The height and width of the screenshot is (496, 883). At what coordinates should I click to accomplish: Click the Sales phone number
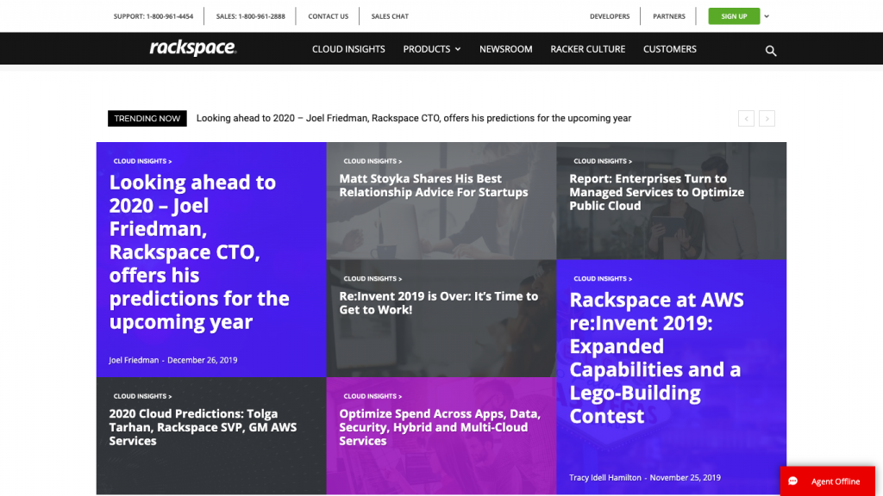pos(251,16)
